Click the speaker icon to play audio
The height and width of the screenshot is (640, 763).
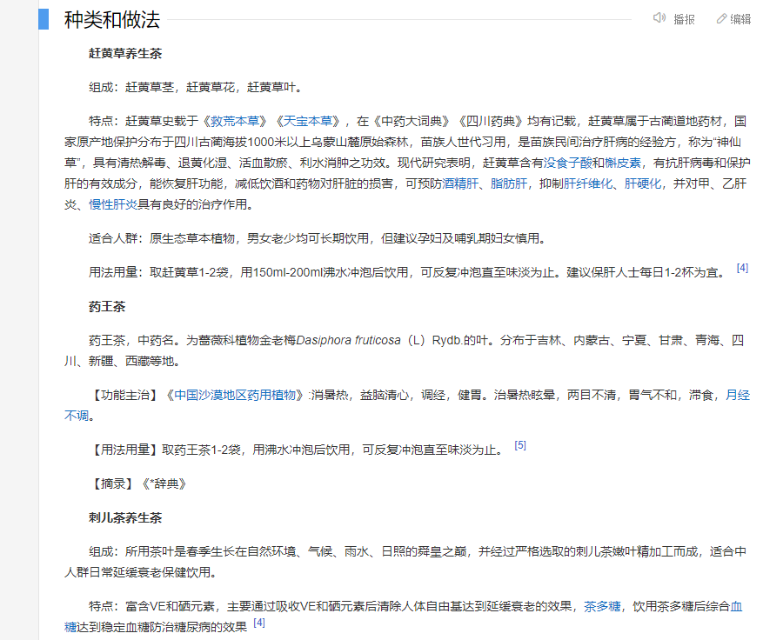pyautogui.click(x=659, y=19)
